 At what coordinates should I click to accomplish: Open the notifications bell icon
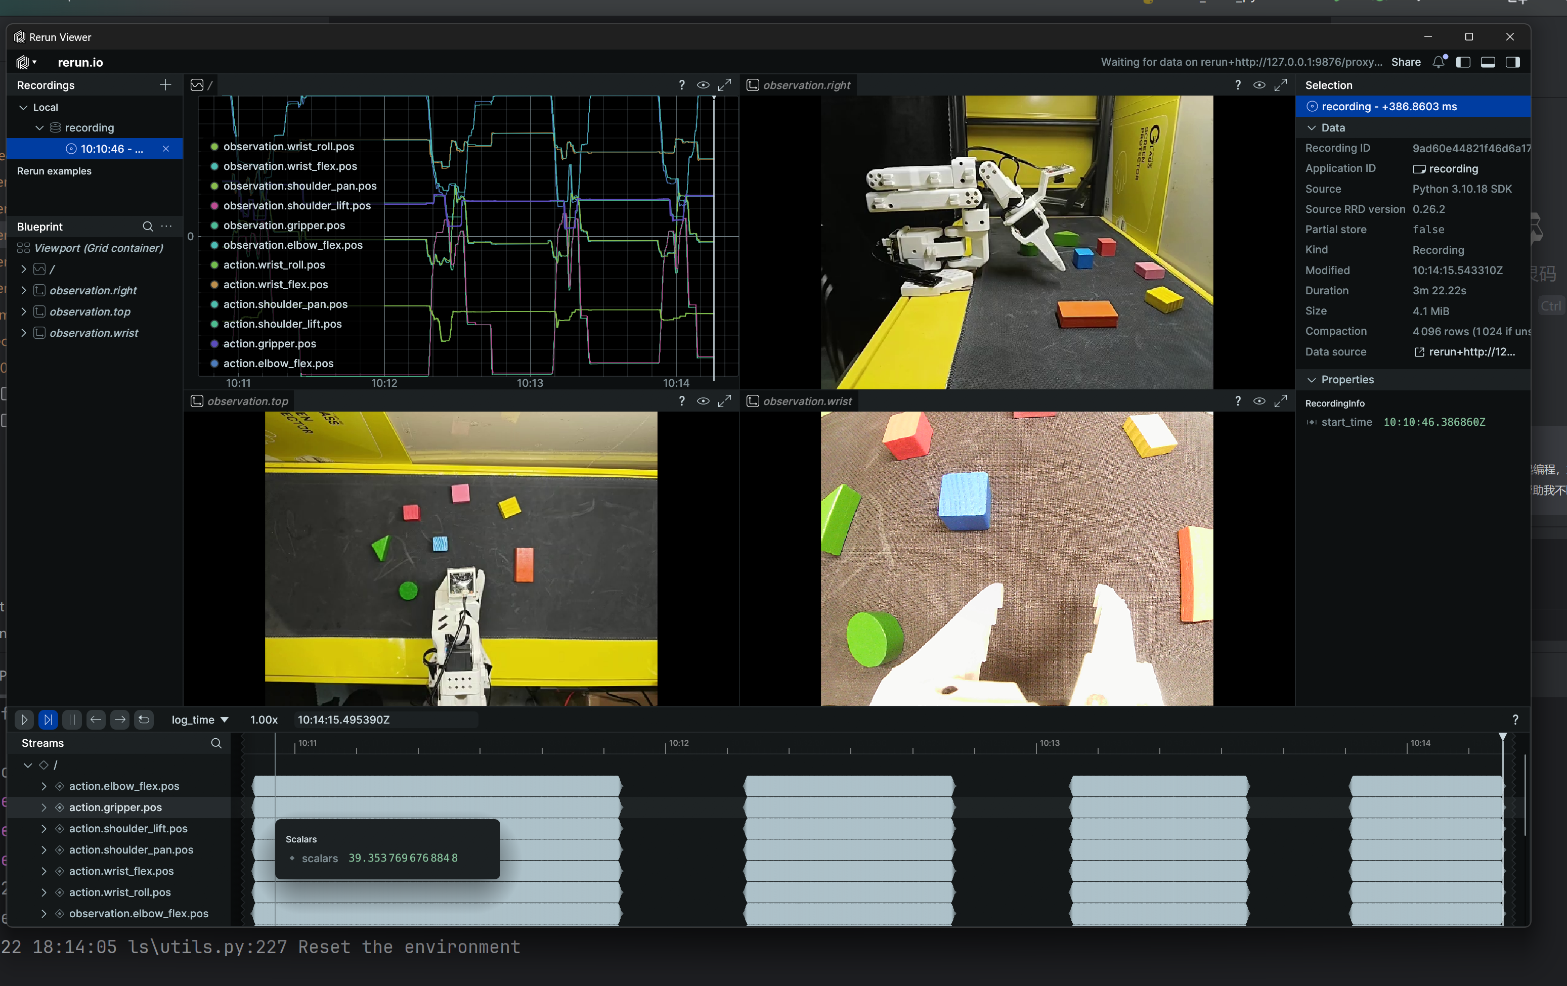[x=1438, y=62]
